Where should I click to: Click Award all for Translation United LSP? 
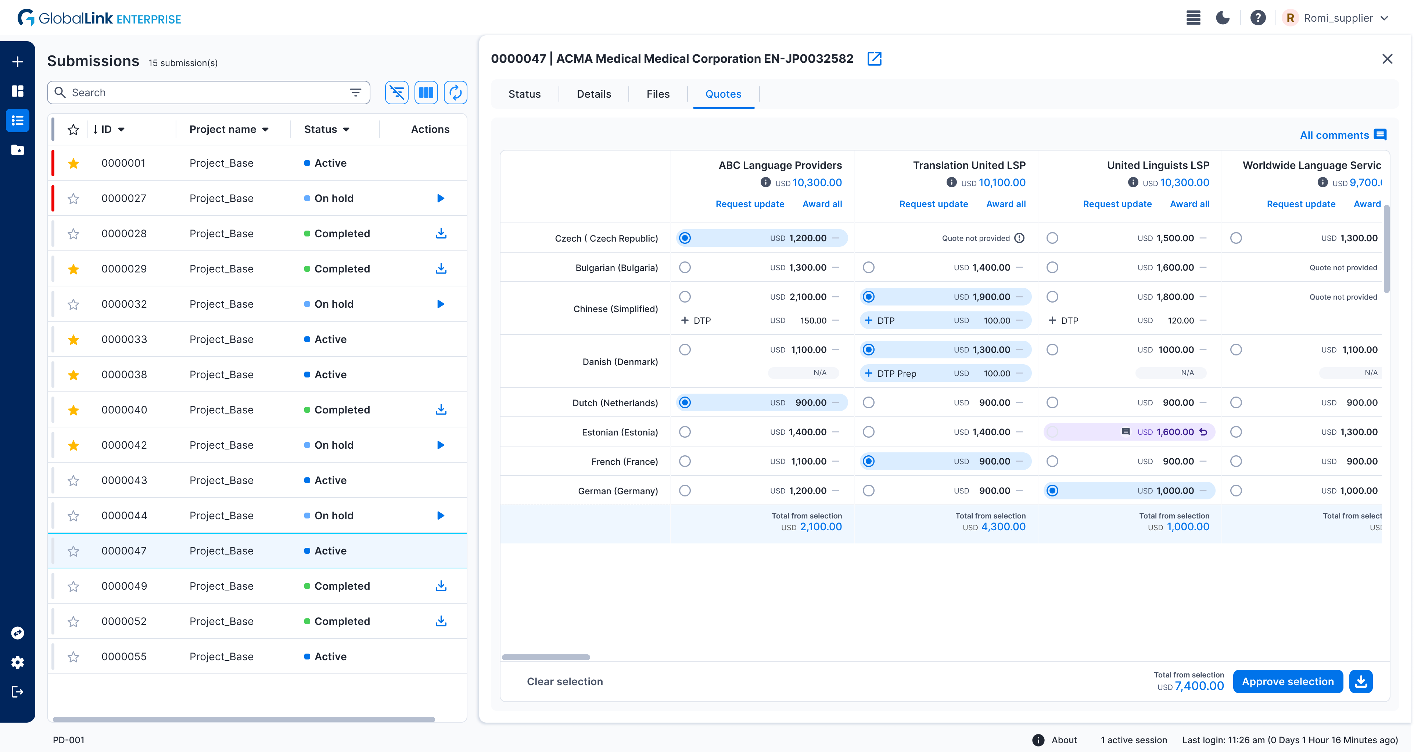click(1006, 204)
